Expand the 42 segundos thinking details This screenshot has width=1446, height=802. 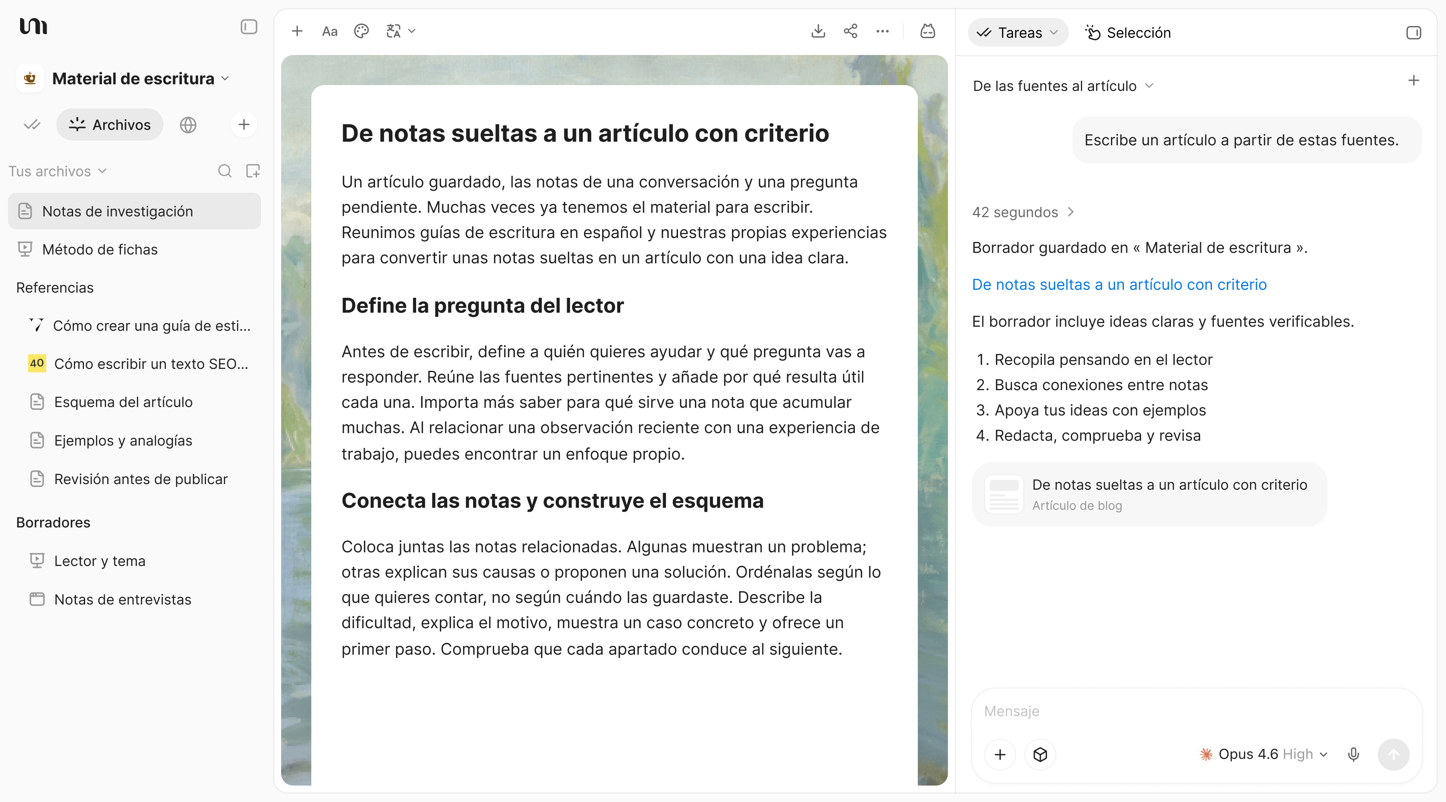tap(1023, 212)
